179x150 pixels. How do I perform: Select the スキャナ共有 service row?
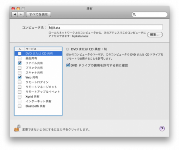38,72
